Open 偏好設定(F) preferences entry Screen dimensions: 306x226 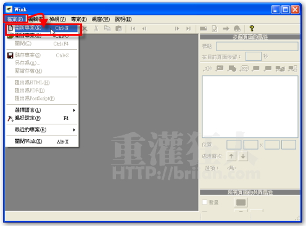pos(42,118)
